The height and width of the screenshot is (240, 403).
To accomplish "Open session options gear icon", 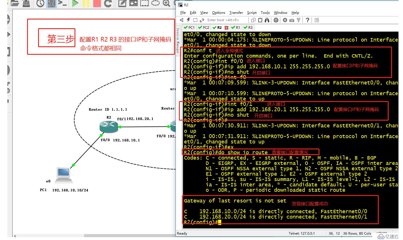I will coord(285,20).
